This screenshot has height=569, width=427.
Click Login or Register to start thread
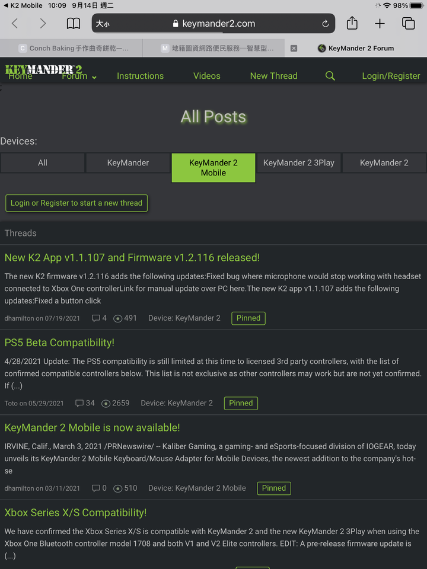click(x=77, y=203)
